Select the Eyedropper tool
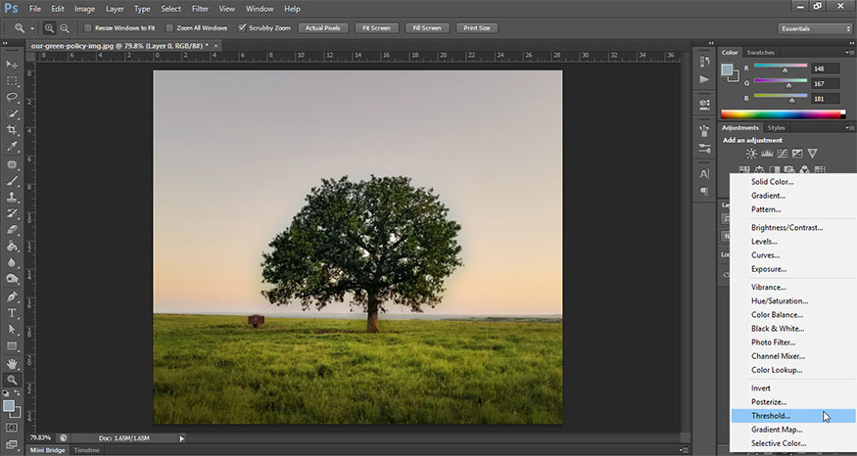857x456 pixels. point(13,147)
